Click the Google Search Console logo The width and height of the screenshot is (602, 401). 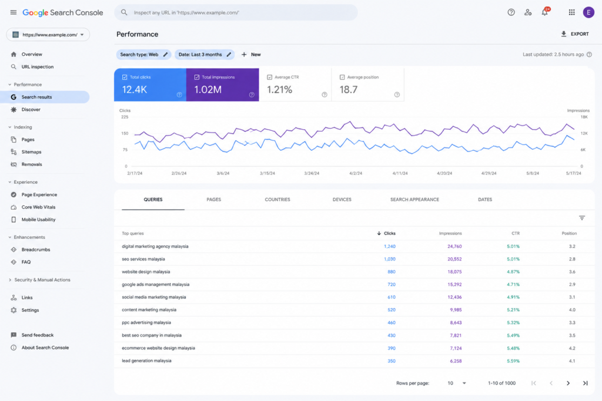click(62, 13)
